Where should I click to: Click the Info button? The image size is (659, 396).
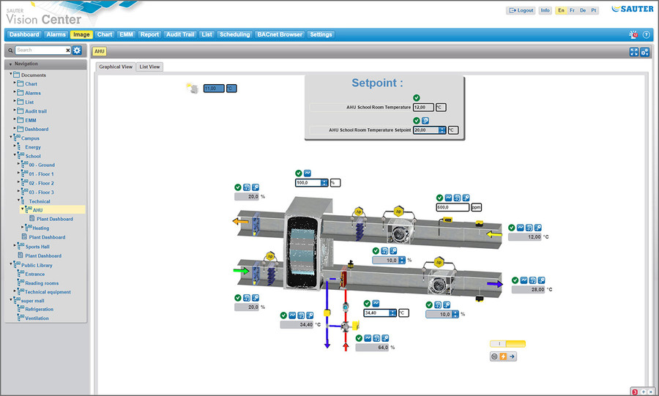pyautogui.click(x=545, y=10)
